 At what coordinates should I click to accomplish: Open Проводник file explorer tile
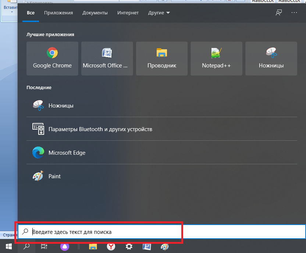[162, 59]
